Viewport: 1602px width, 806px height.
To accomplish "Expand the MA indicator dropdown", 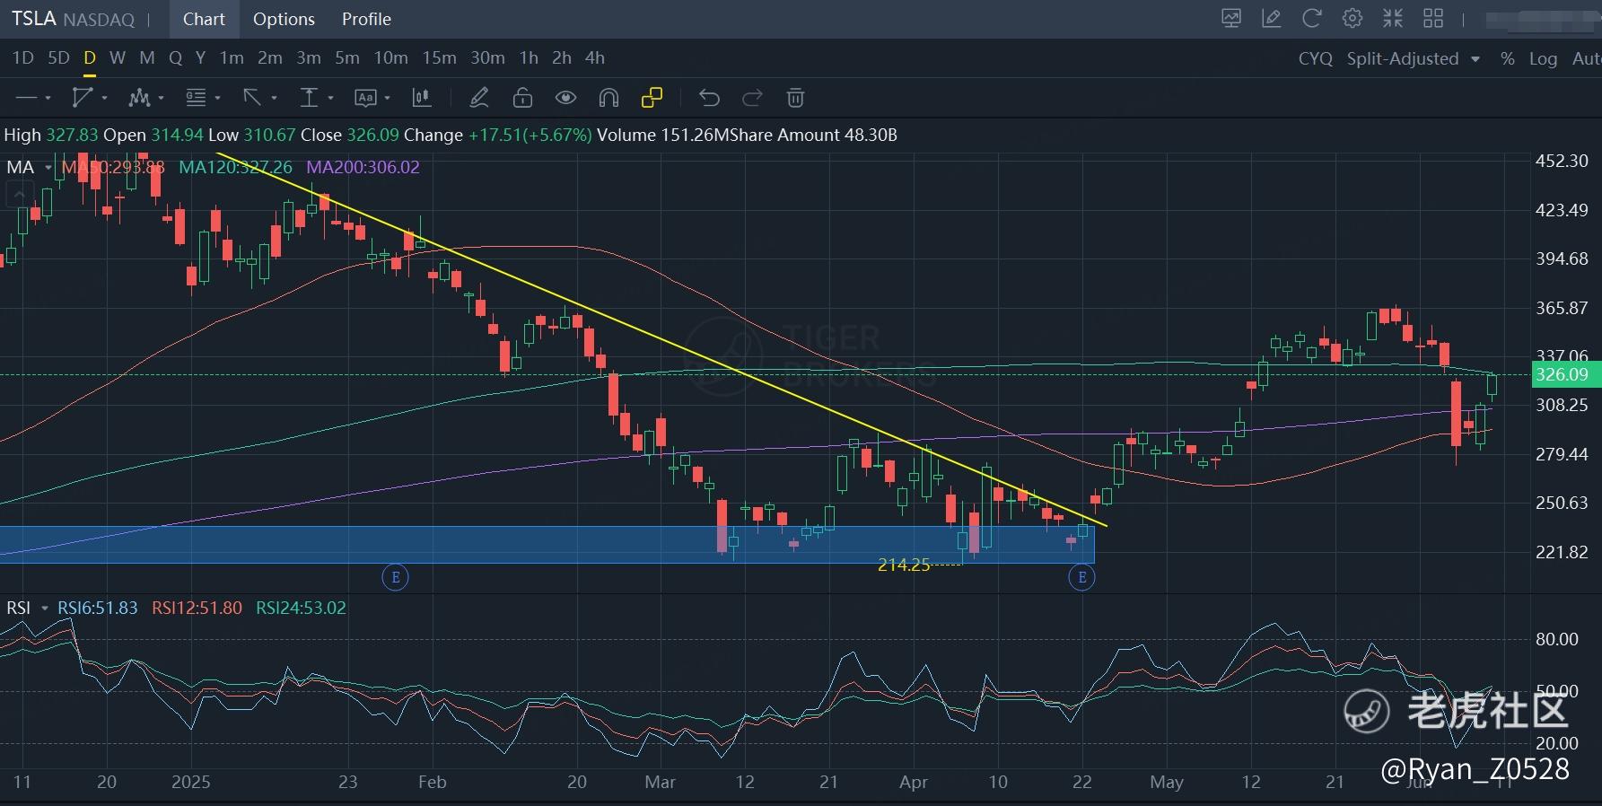I will point(48,168).
